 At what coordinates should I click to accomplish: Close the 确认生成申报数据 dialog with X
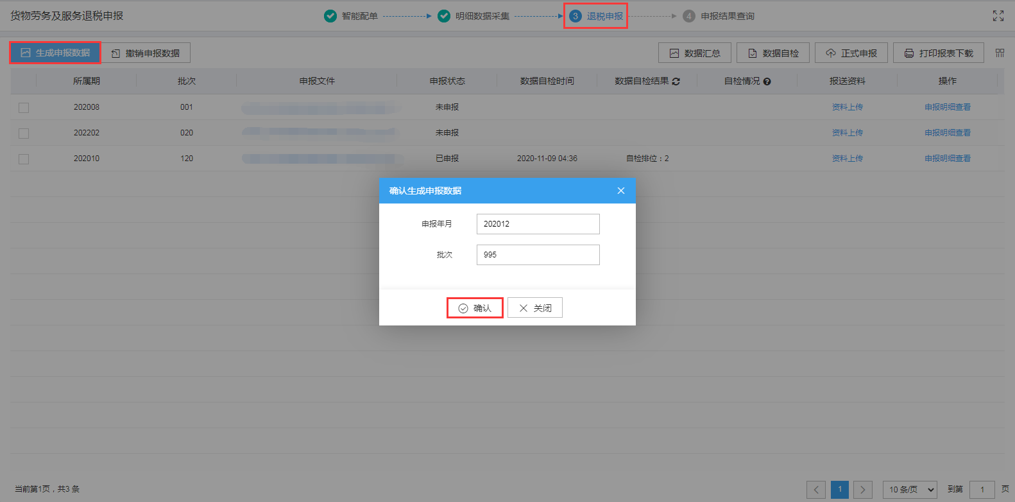pos(620,191)
